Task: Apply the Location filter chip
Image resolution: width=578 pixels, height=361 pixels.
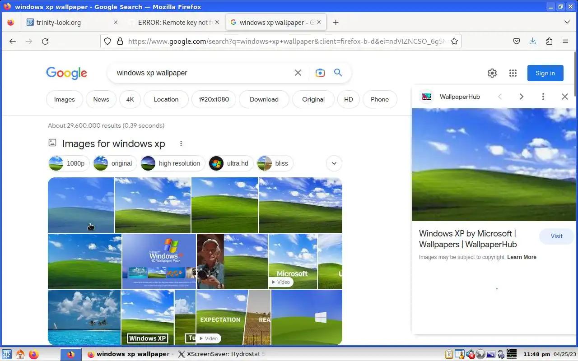Action: [x=166, y=99]
